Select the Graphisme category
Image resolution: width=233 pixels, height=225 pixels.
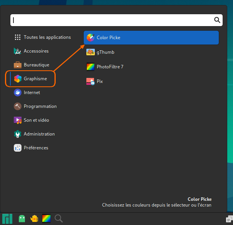point(35,79)
